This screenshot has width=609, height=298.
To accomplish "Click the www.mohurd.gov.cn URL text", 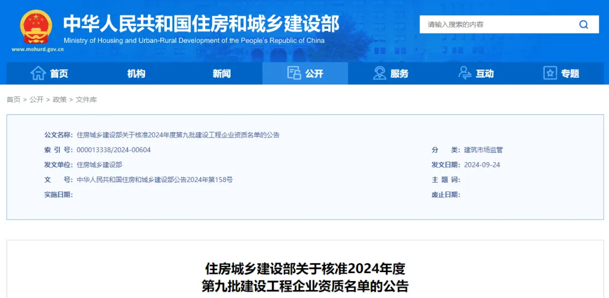I will click(x=38, y=49).
